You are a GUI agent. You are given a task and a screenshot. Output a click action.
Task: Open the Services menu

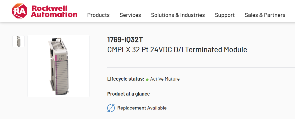(130, 15)
